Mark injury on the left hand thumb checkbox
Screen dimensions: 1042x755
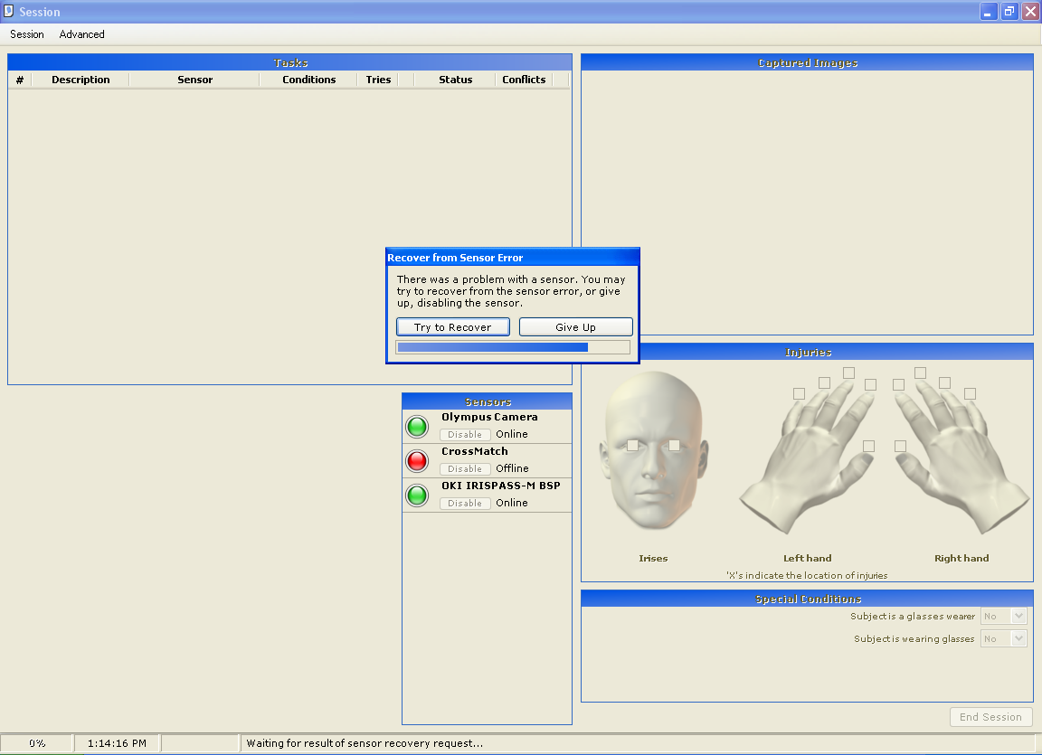(868, 446)
